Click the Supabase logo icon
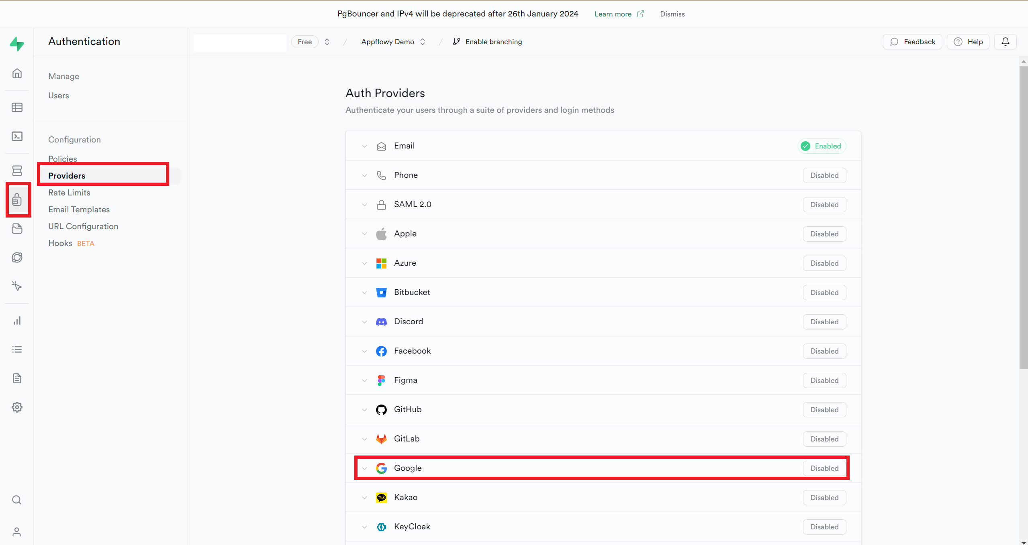This screenshot has width=1028, height=545. [x=17, y=44]
